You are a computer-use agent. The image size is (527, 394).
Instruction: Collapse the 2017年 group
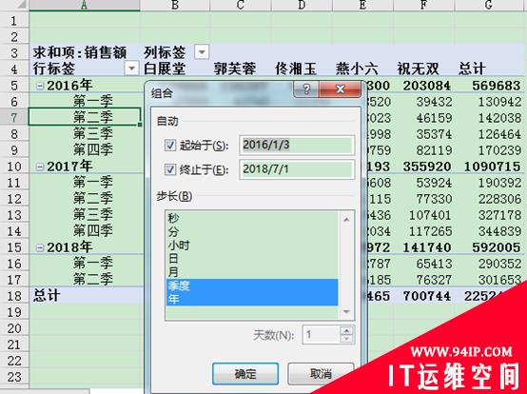pyautogui.click(x=40, y=167)
